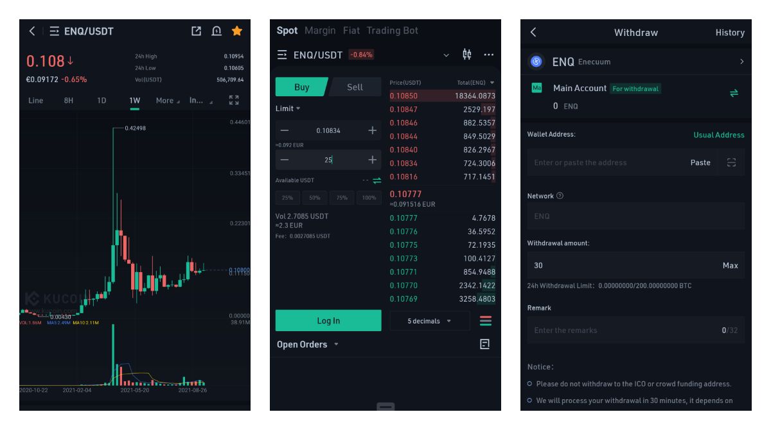Paste the wallet address
771x430 pixels.
point(700,162)
